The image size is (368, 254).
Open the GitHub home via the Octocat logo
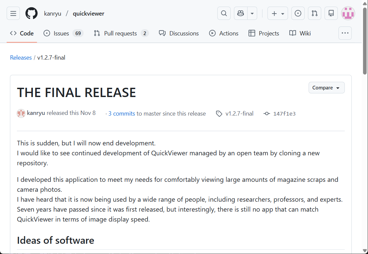coord(31,13)
